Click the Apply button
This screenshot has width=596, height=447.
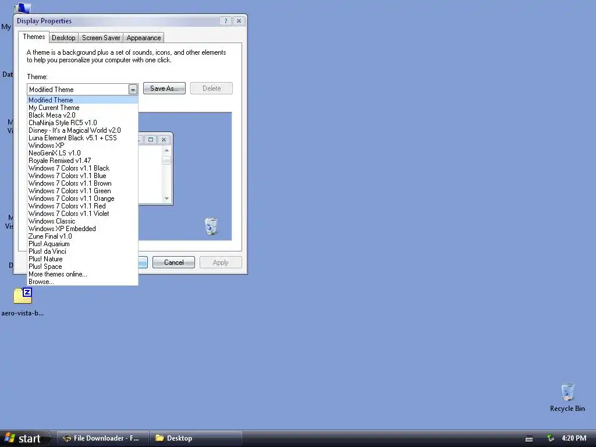coord(221,262)
